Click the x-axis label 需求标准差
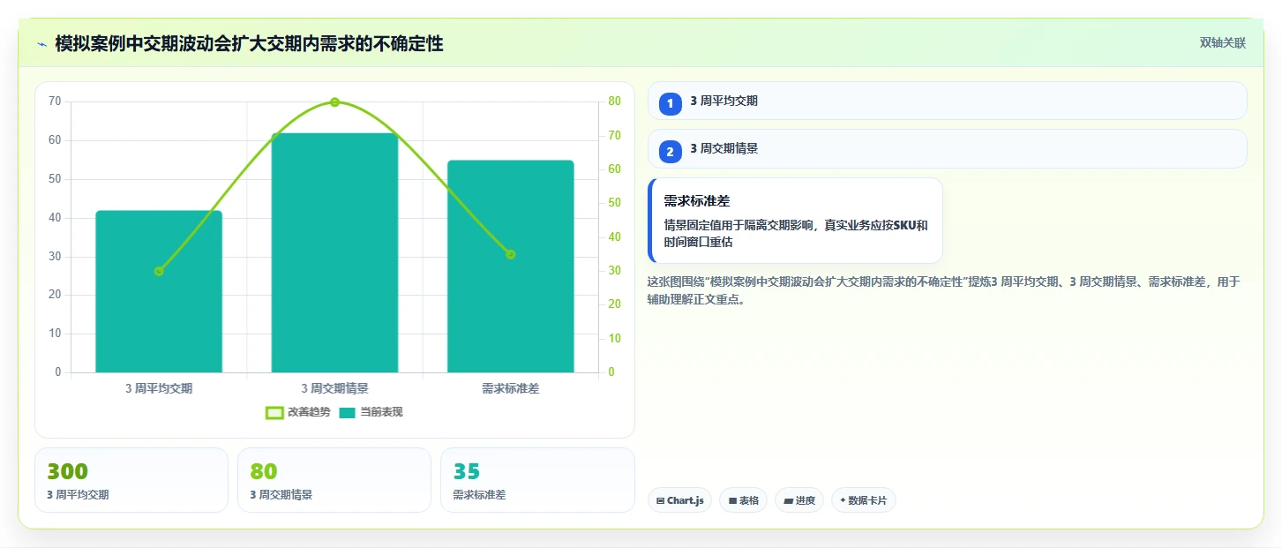This screenshot has width=1282, height=548. (511, 388)
